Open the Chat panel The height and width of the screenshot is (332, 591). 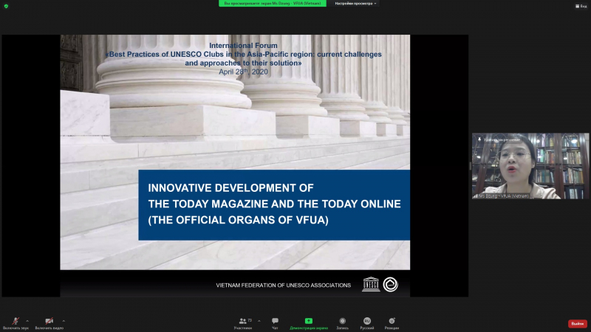coord(275,321)
